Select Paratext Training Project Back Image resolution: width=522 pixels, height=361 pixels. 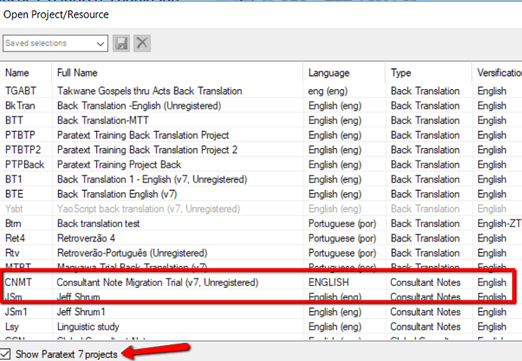click(x=120, y=164)
